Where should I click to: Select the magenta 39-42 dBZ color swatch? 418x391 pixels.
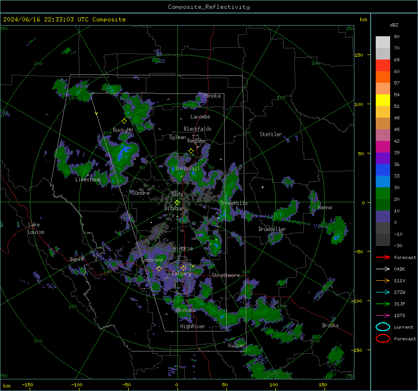click(x=383, y=147)
